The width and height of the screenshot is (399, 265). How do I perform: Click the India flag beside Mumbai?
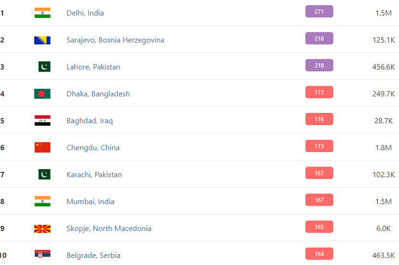[x=42, y=201]
